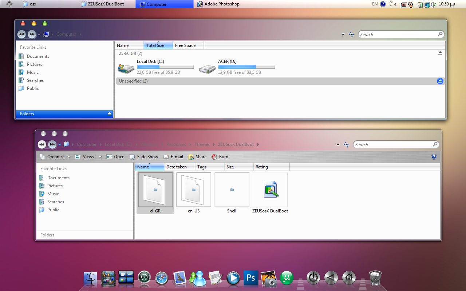Select the ZEUSosX DualBoot theme file
Viewport: 466px width, 291px height.
(x=270, y=190)
